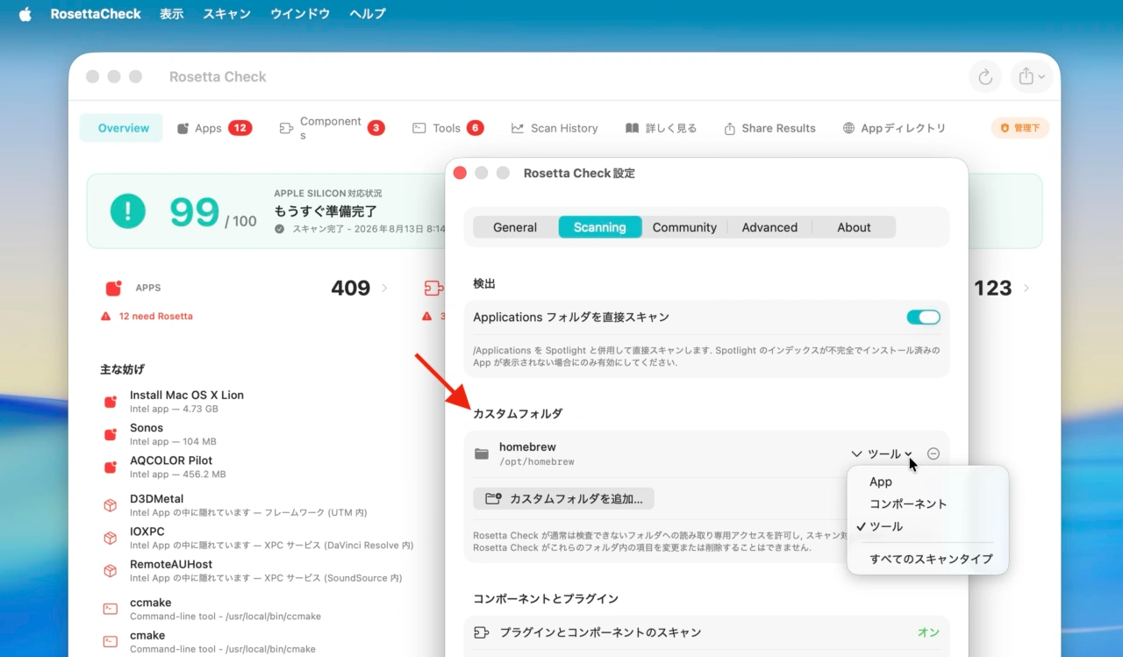Click the オン status for plugin scanning
Screen dimensions: 1123x657
pos(928,632)
